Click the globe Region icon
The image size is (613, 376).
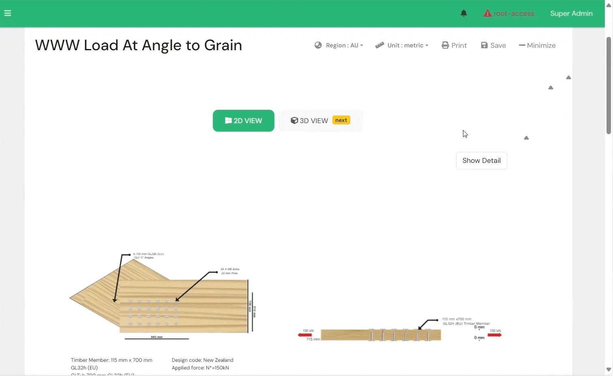(x=318, y=45)
